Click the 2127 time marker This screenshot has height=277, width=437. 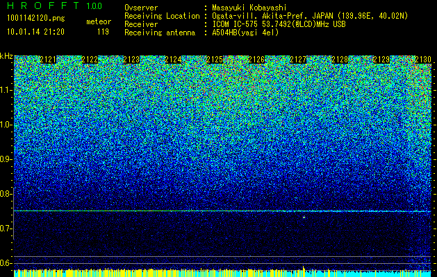coord(298,60)
